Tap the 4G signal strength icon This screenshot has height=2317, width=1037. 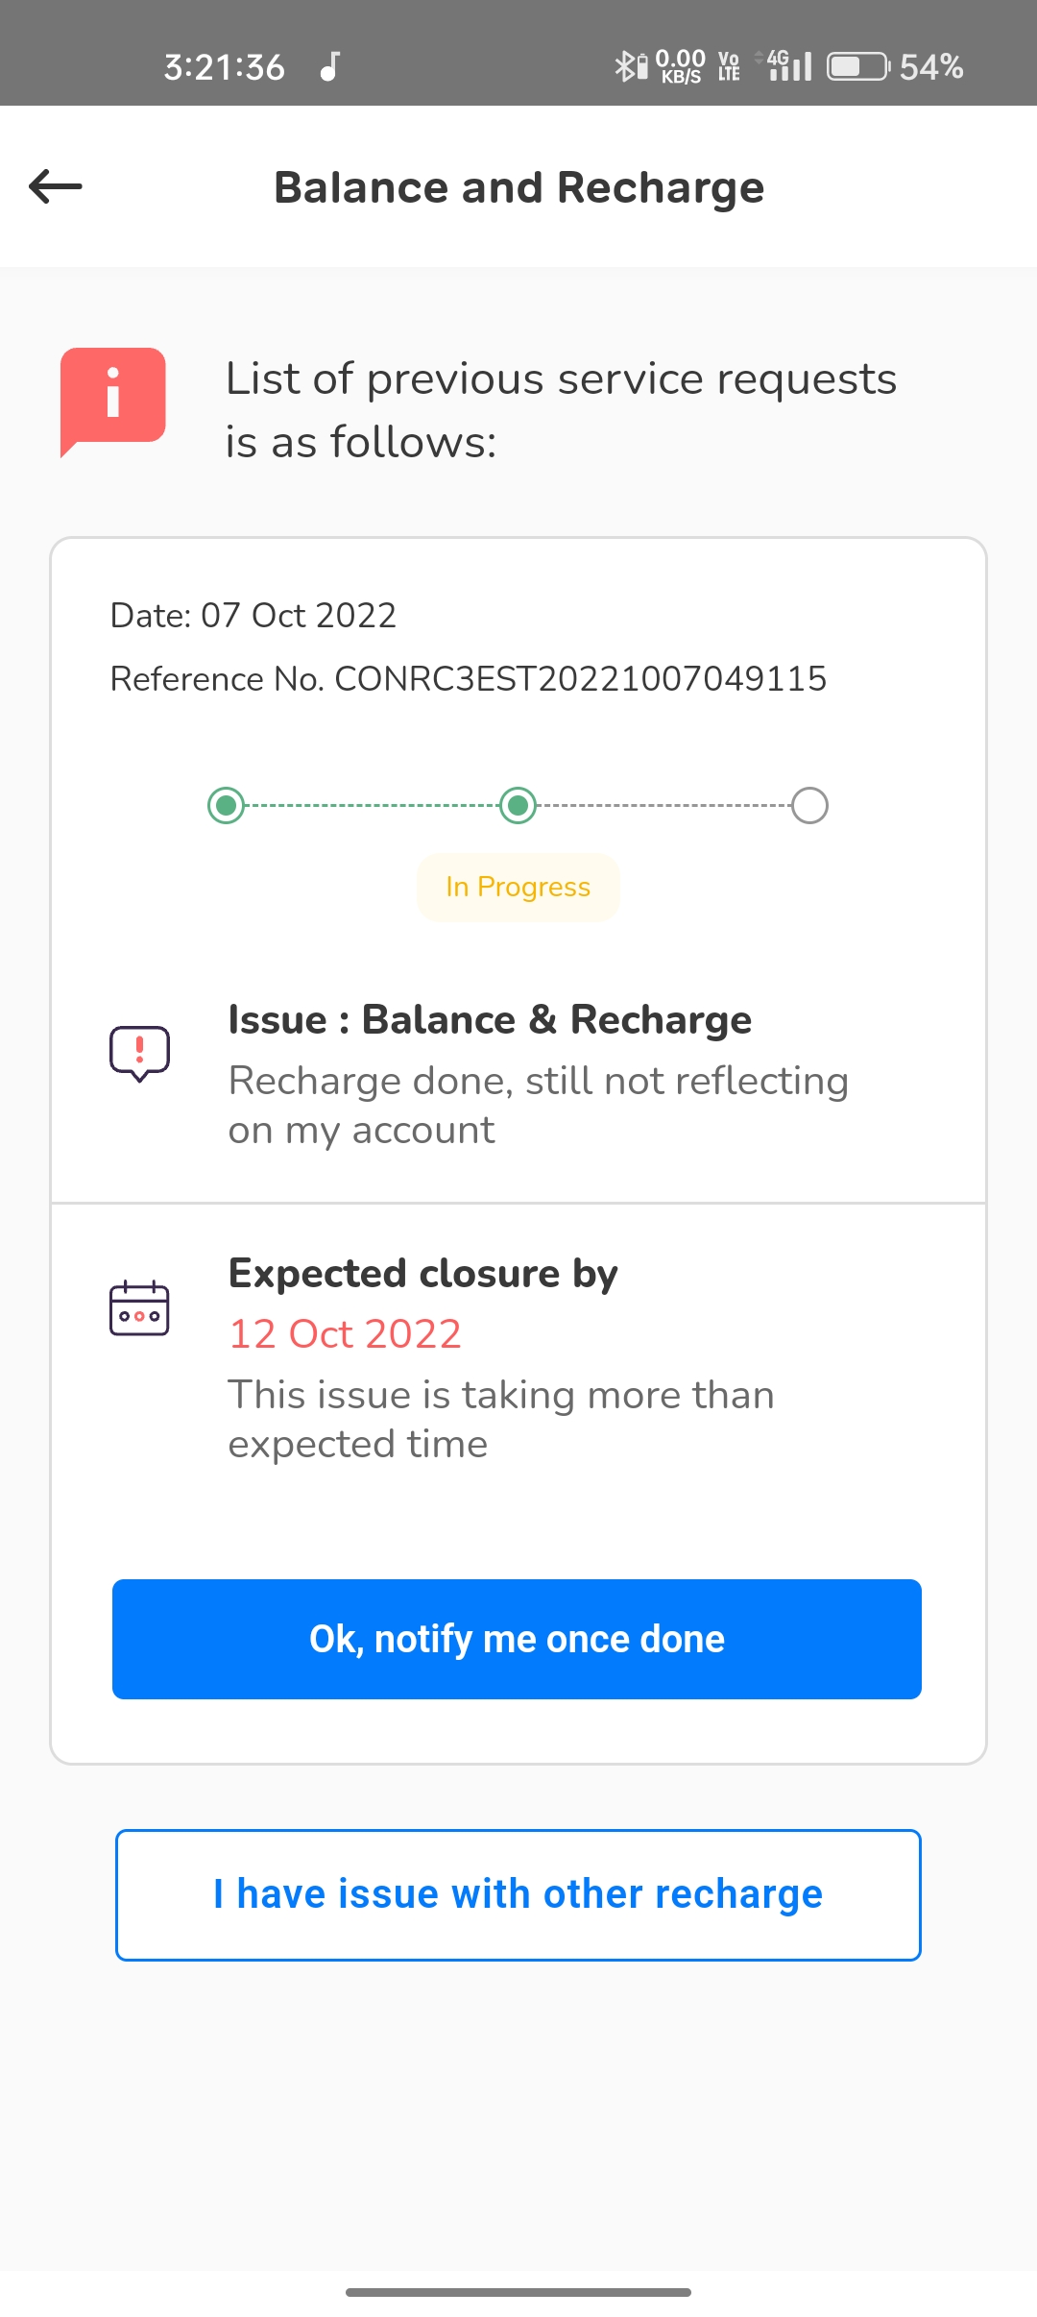[x=789, y=66]
